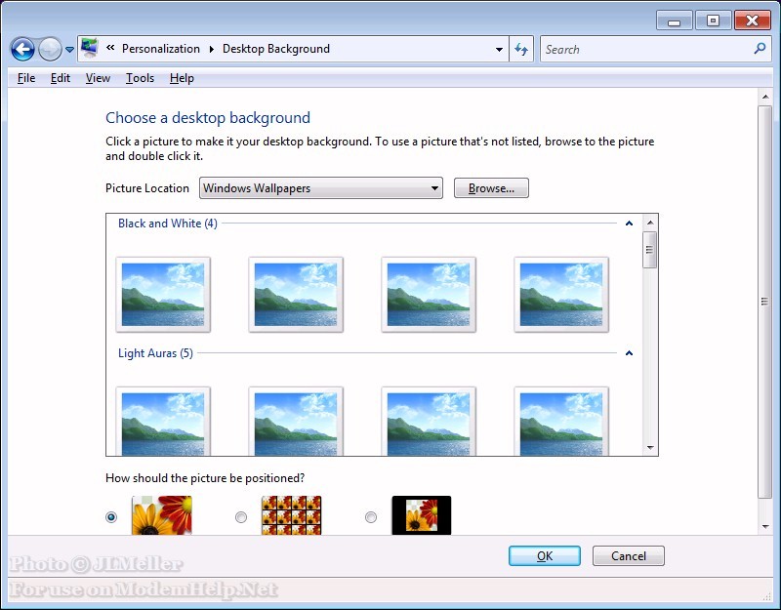This screenshot has width=781, height=610.
Task: Click the double chevron before Personalization
Action: coord(110,48)
